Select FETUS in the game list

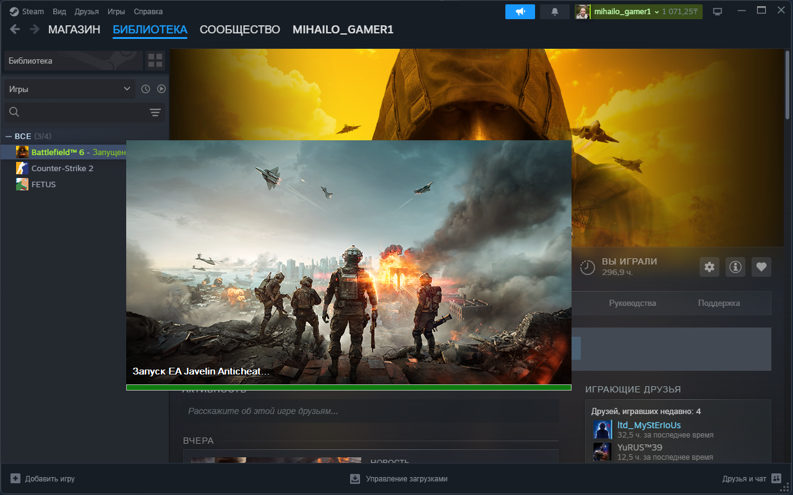click(x=43, y=184)
